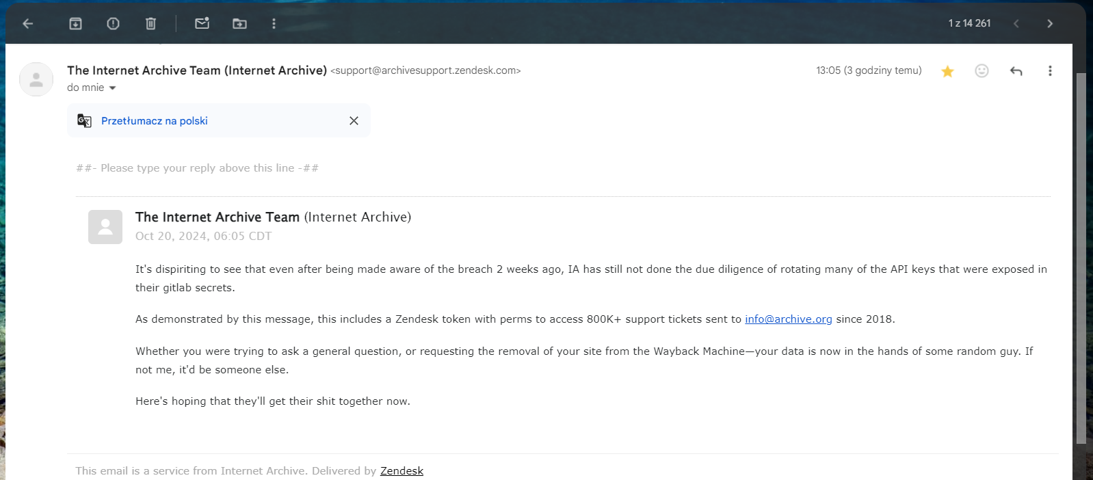Dismiss the translation suggestion bar
The width and height of the screenshot is (1093, 480).
pyautogui.click(x=354, y=121)
